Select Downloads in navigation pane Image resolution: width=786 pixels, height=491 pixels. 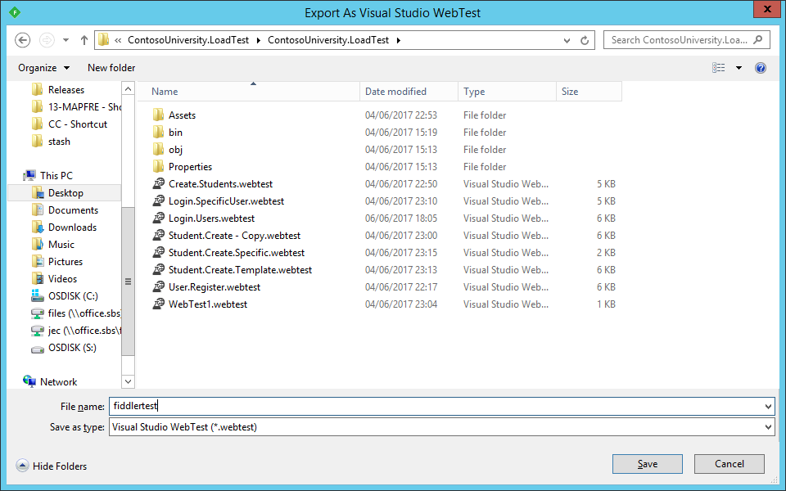pyautogui.click(x=64, y=227)
